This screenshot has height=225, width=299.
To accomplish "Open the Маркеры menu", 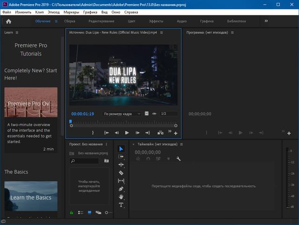I will click(71, 12).
